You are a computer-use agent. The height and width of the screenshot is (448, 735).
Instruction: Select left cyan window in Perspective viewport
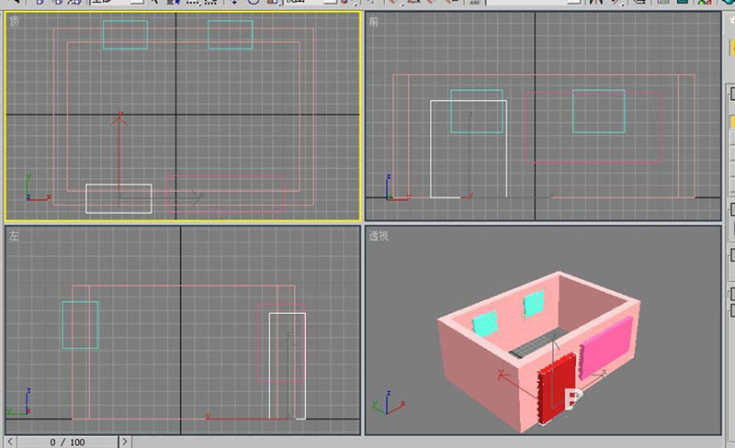coord(484,323)
